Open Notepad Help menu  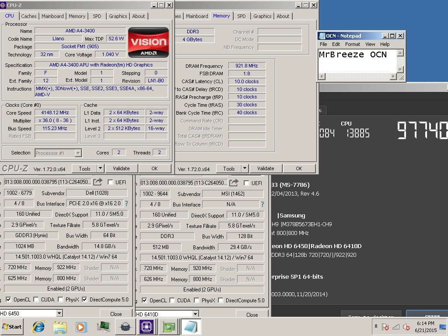(385, 44)
